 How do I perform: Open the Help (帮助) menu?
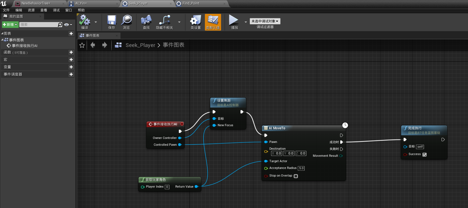click(81, 10)
